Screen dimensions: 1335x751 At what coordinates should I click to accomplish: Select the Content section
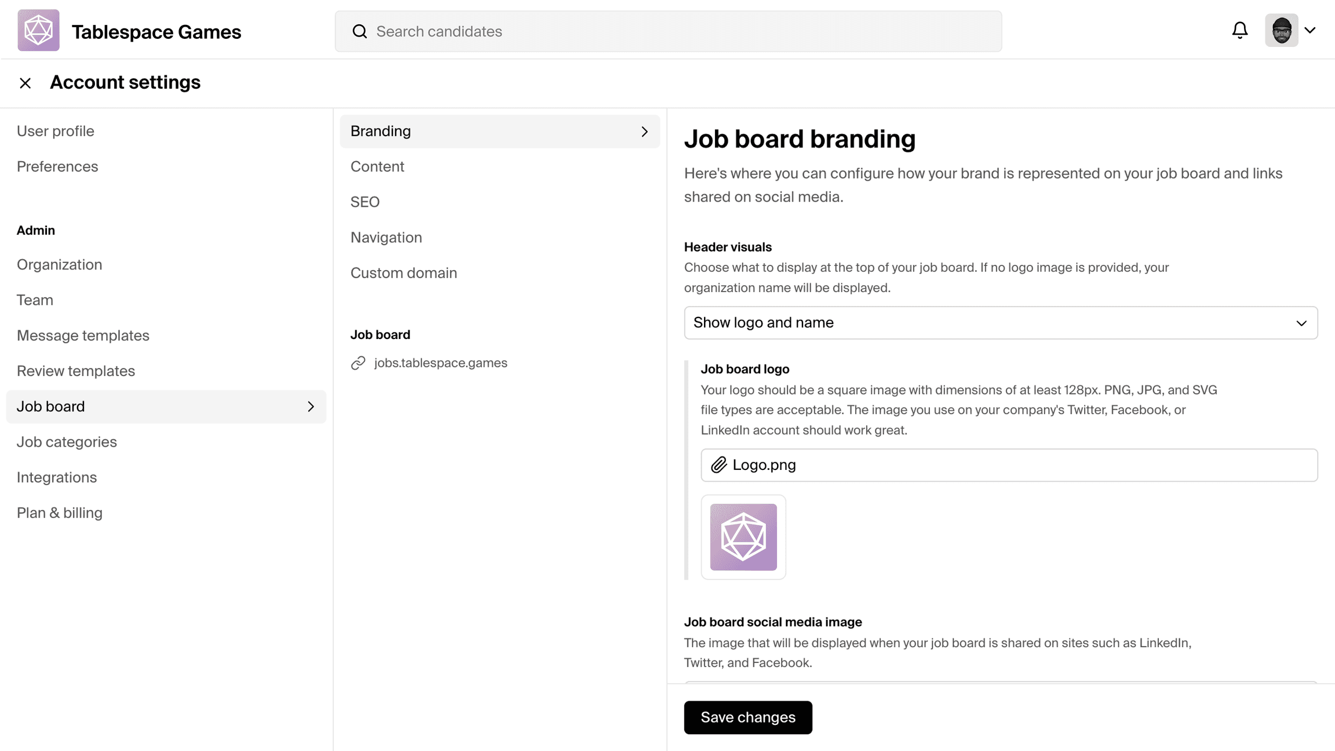click(x=377, y=166)
